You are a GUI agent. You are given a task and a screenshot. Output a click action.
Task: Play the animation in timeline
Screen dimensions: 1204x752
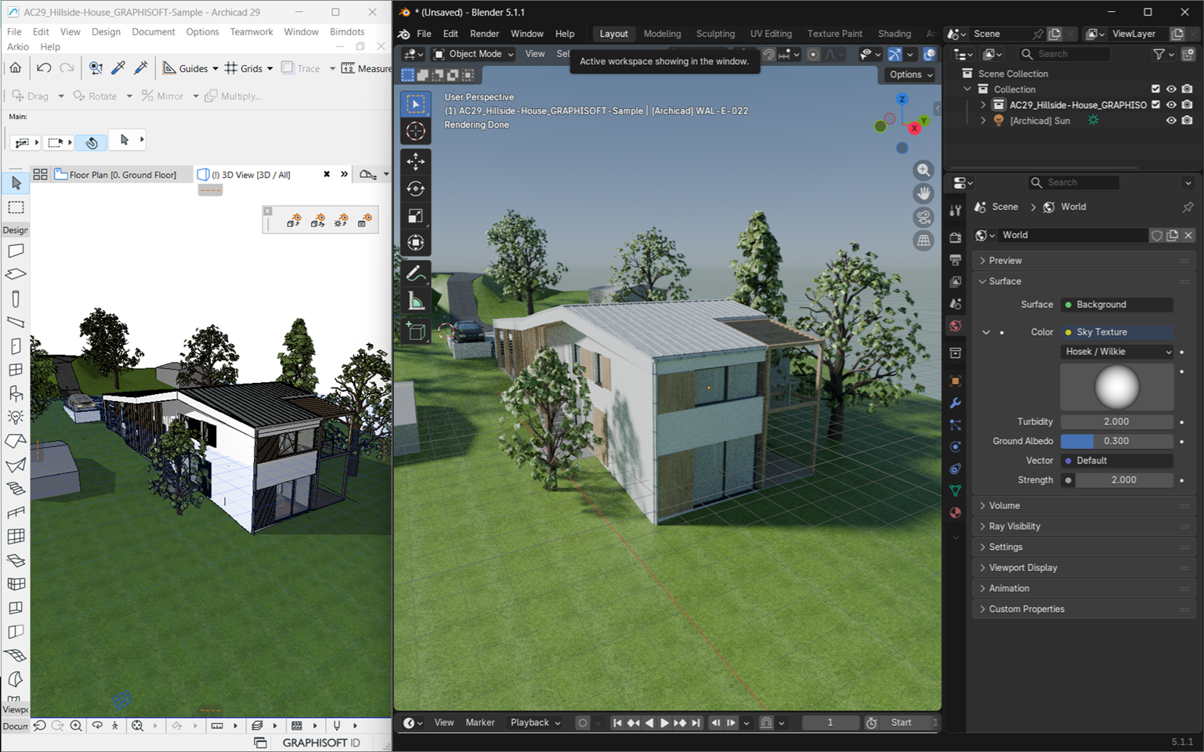(x=664, y=723)
